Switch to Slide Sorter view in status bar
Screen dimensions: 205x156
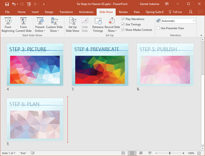[132, 153]
